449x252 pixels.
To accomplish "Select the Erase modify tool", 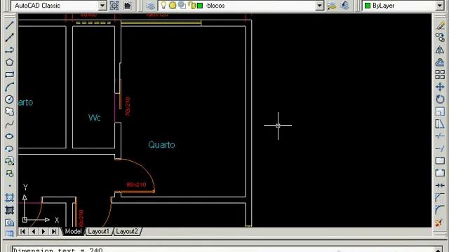I will (440, 25).
